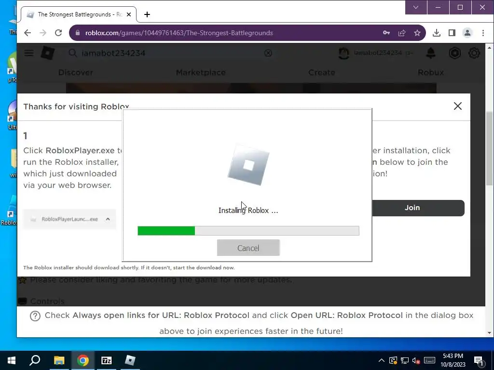Image resolution: width=494 pixels, height=370 pixels.
Task: Open Chrome downloads icon
Action: pos(436,33)
